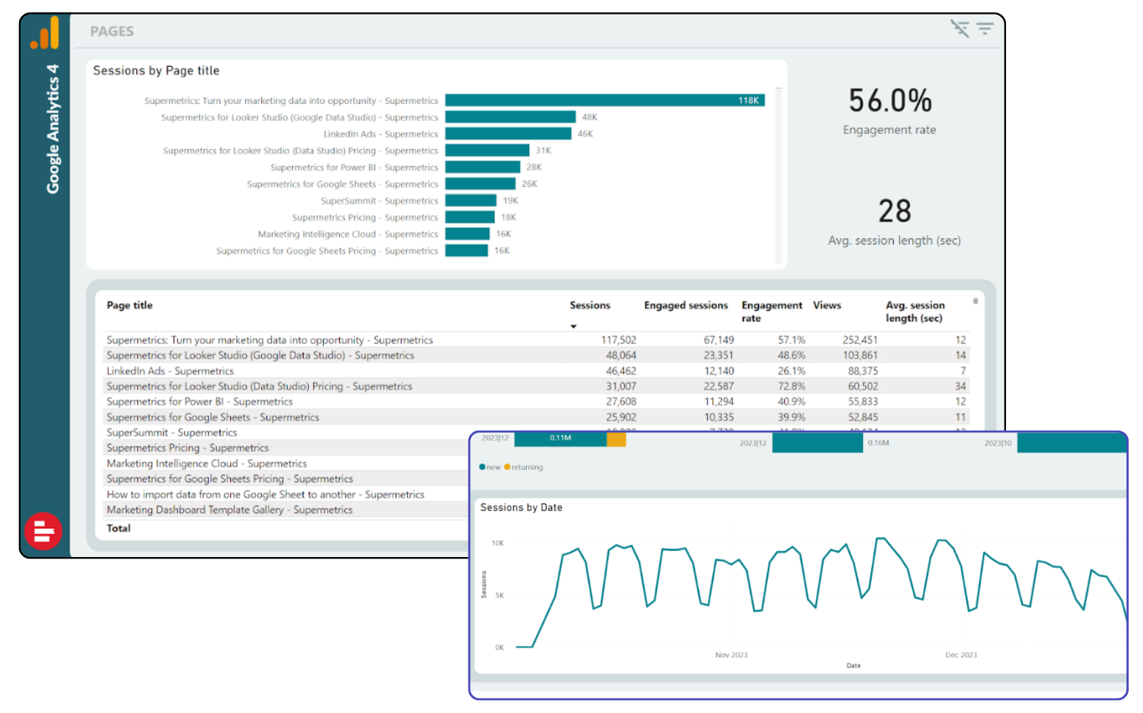Image resolution: width=1143 pixels, height=713 pixels.
Task: Click the SuperSummit bar labeled 19K
Action: tap(470, 201)
